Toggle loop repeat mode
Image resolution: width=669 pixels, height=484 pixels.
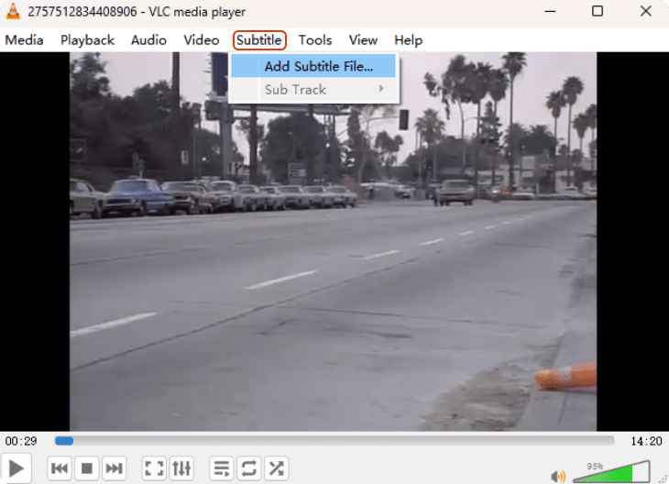click(248, 468)
